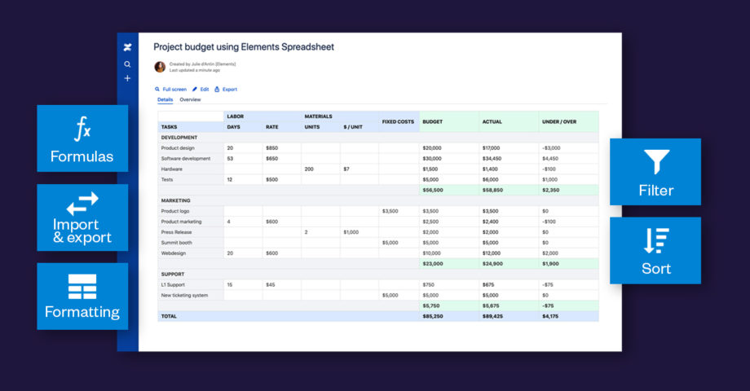Click the 'UNDER / OVER' column header
This screenshot has width=750, height=391.
[558, 122]
